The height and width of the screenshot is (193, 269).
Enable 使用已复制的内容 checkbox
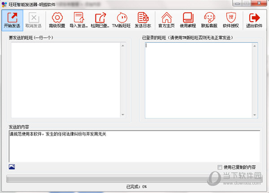(220, 167)
